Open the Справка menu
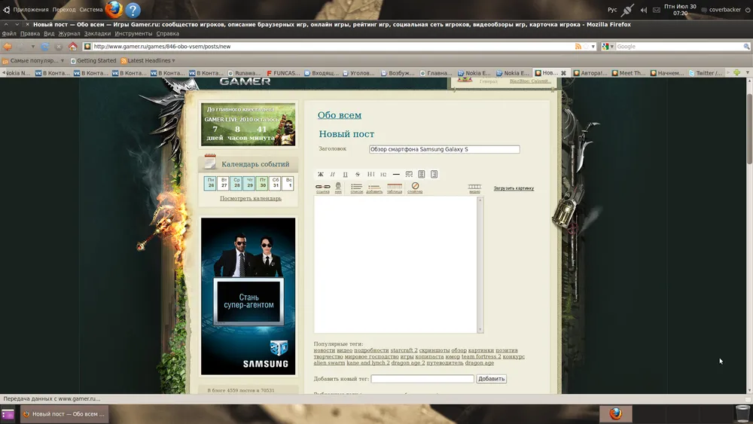 [168, 34]
